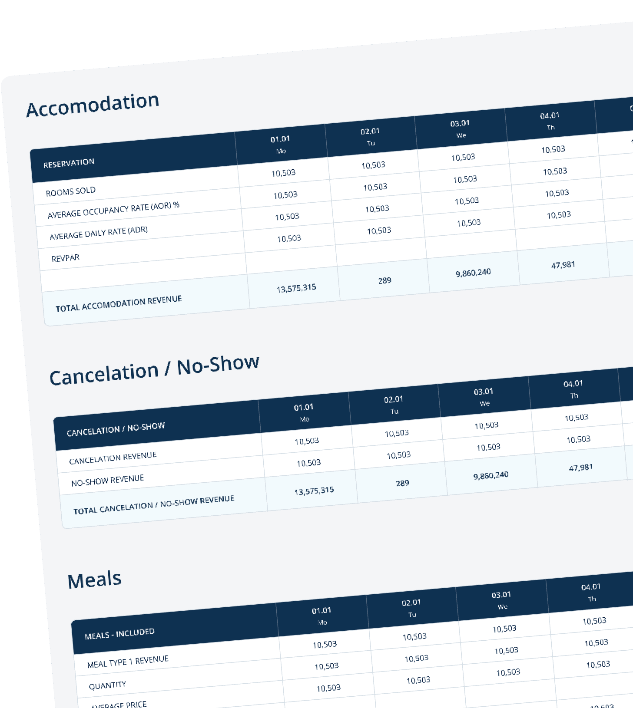
Task: Select CANCELATION REVENUE row label
Action: pos(113,458)
